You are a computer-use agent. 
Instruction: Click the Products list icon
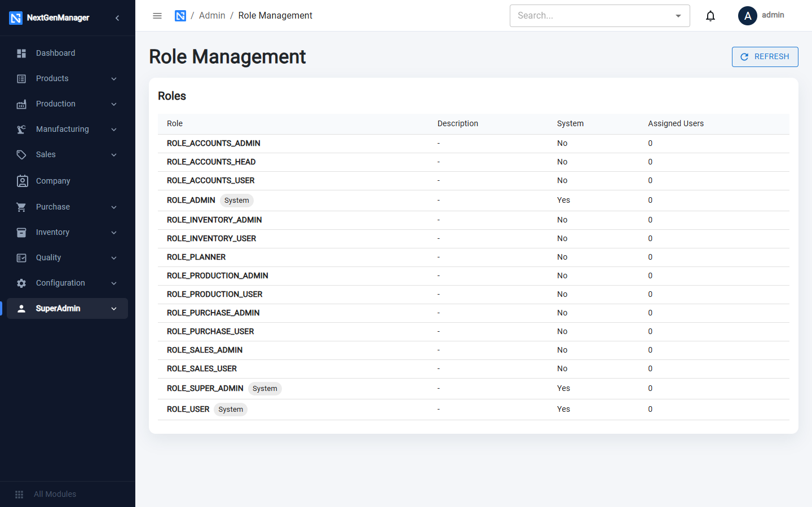pos(21,79)
